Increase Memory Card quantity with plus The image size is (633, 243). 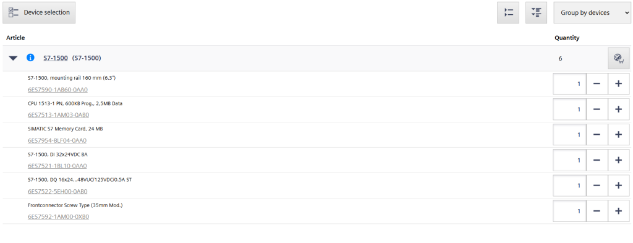click(x=618, y=135)
